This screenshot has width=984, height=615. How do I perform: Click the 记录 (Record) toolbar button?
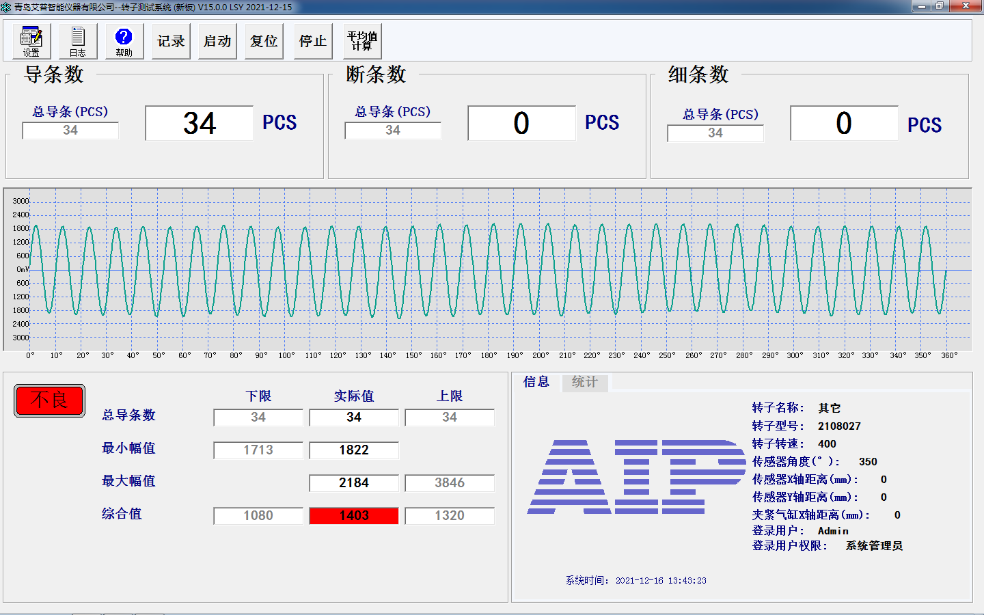(170, 41)
